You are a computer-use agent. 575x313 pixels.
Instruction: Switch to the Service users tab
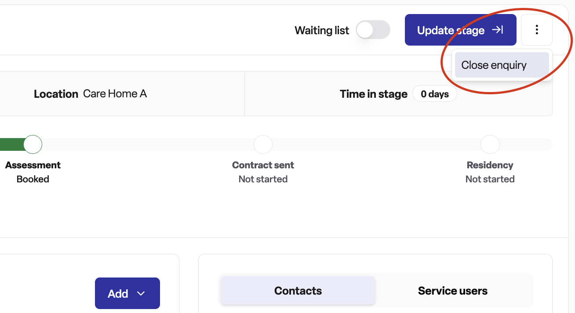[453, 291]
